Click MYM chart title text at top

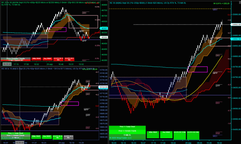51,4
